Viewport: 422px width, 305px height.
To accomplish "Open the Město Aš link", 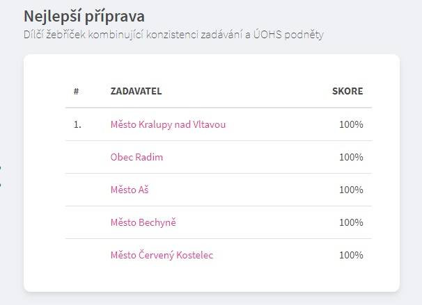I will click(130, 190).
